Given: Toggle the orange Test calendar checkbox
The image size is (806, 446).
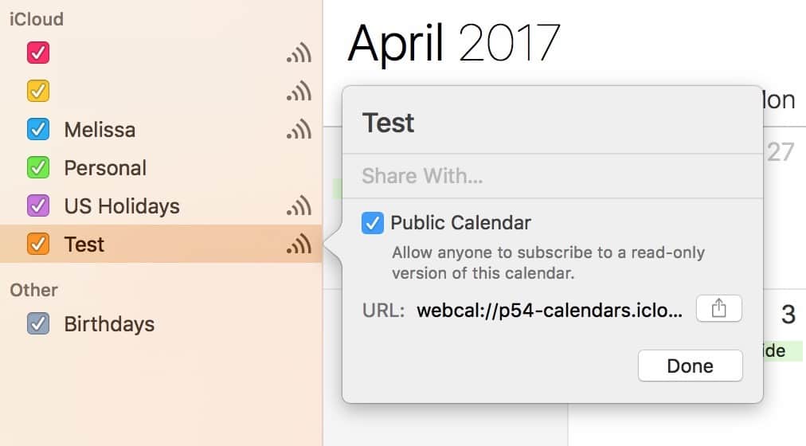Looking at the screenshot, I should pos(38,244).
